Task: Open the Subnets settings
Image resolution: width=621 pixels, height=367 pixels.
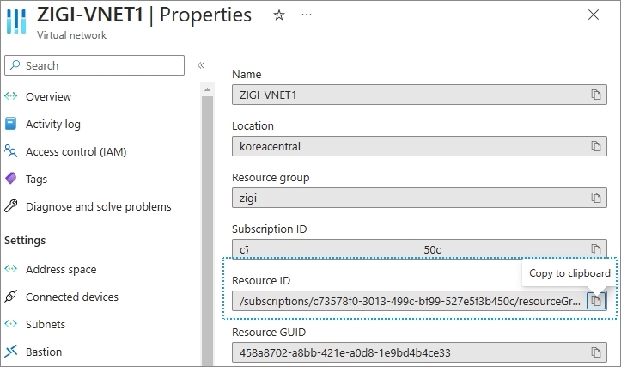Action: click(x=46, y=324)
